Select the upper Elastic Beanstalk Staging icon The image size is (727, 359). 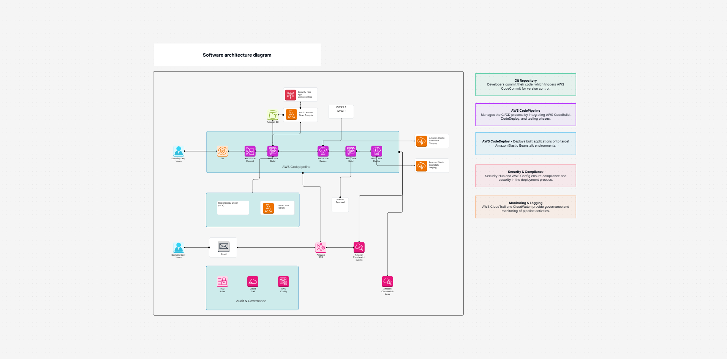click(422, 141)
